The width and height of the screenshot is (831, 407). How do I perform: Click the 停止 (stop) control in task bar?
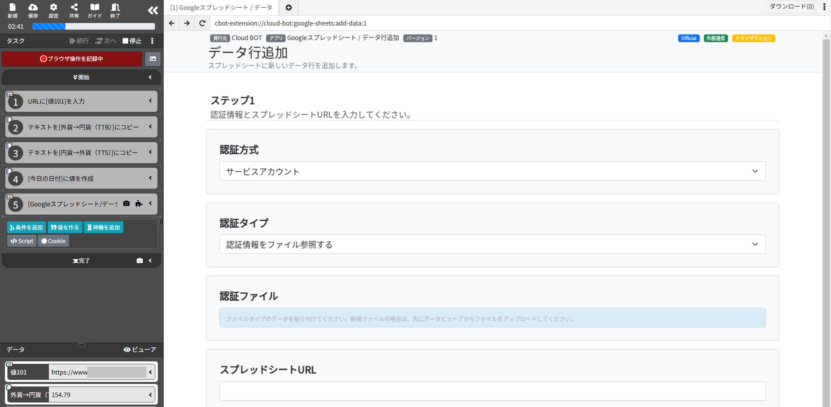[x=132, y=41]
